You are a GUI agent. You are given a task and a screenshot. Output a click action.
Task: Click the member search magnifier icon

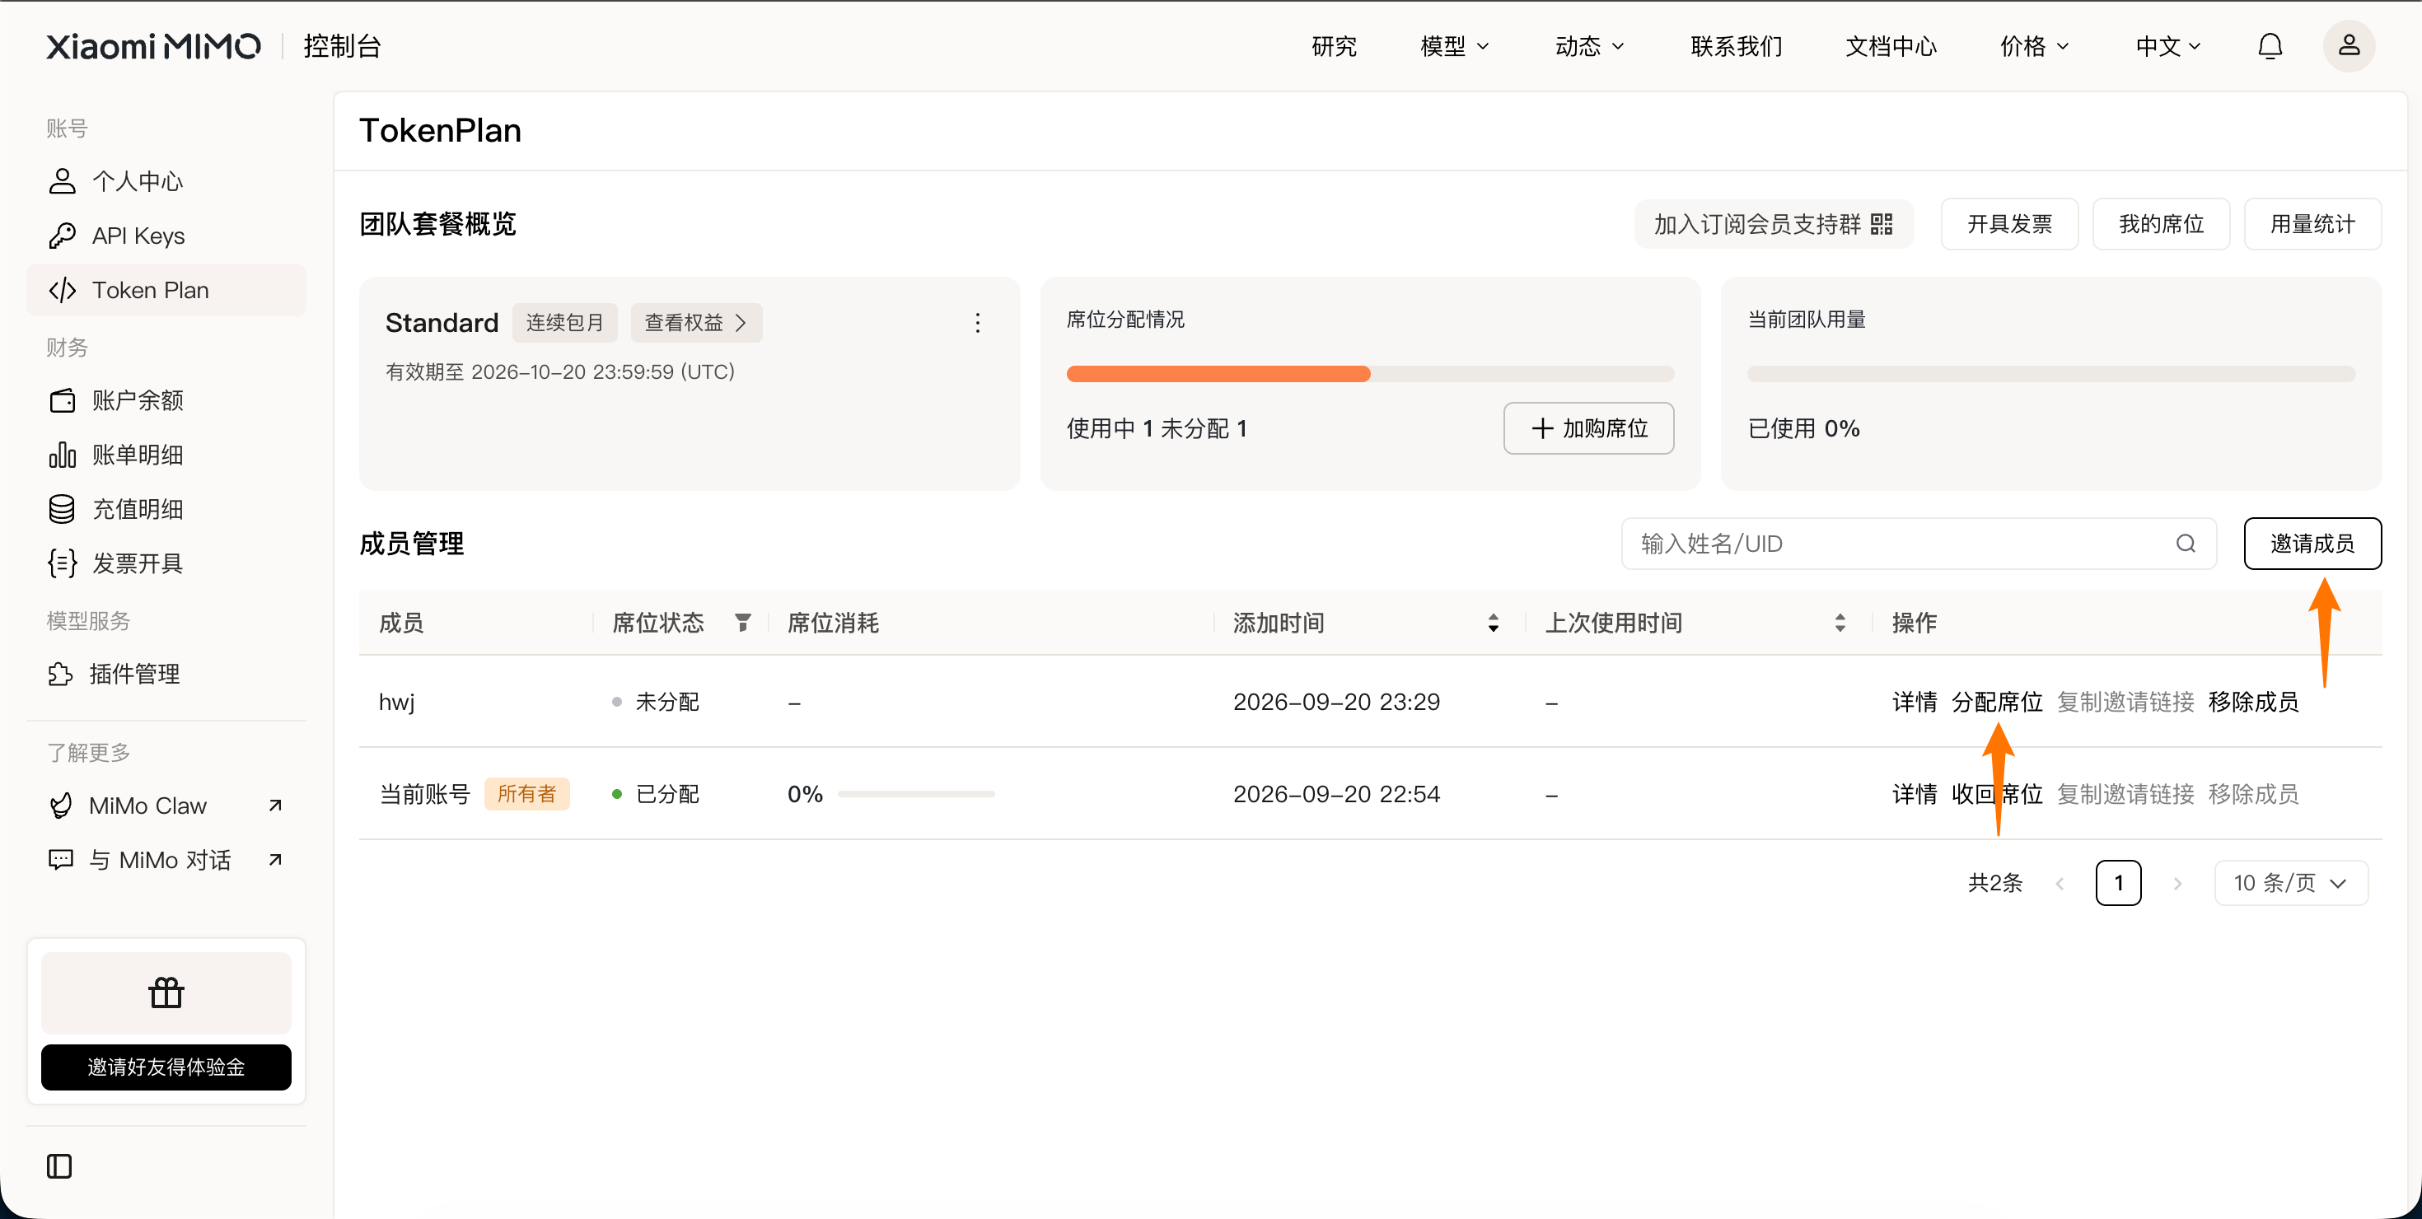click(x=2185, y=544)
